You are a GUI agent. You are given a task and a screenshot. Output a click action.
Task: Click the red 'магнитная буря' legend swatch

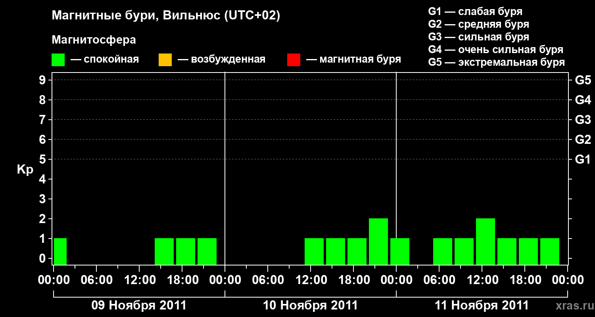(294, 60)
